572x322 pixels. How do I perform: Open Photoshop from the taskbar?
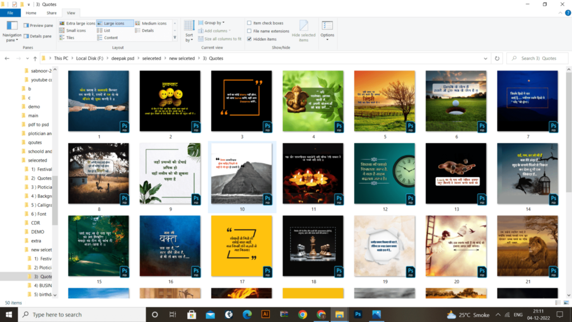358,314
